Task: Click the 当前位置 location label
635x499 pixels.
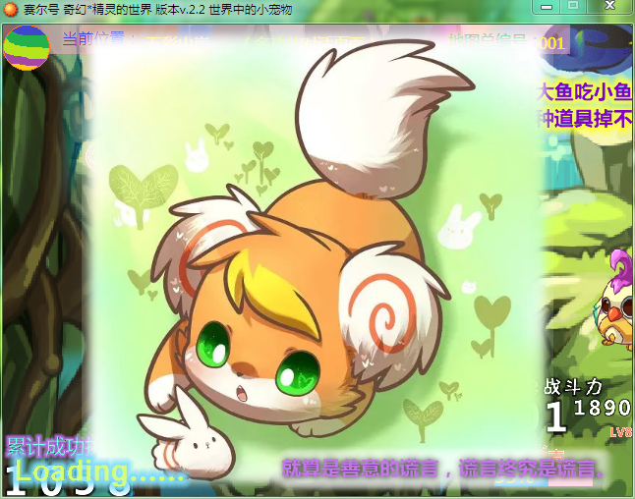Action: click(x=99, y=39)
